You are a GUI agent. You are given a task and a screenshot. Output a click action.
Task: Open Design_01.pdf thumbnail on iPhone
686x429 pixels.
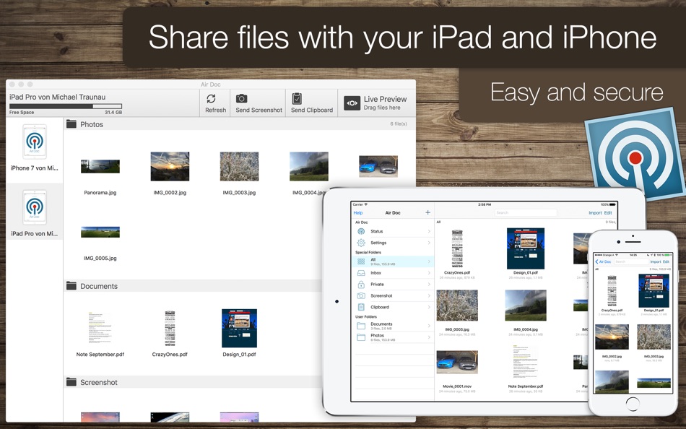[654, 290]
